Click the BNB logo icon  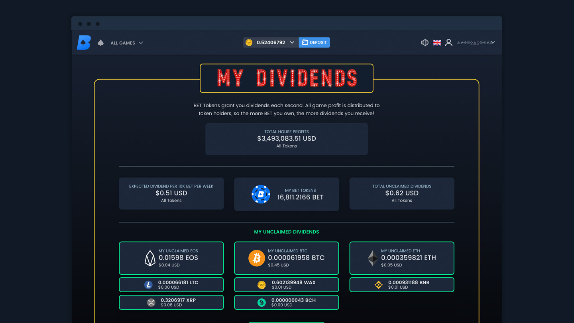pos(379,285)
